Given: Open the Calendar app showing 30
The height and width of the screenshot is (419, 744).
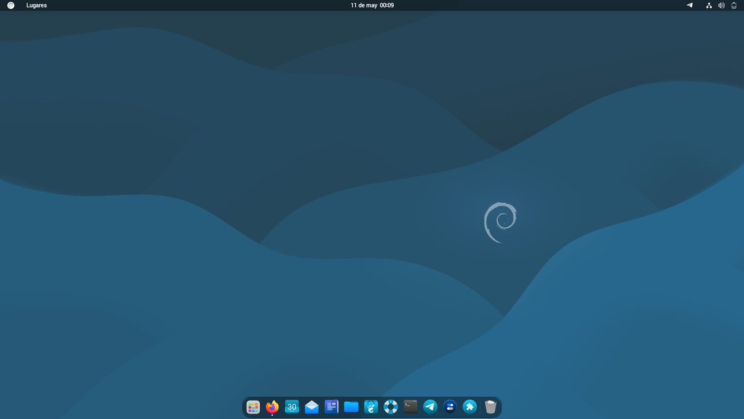Looking at the screenshot, I should pyautogui.click(x=292, y=407).
